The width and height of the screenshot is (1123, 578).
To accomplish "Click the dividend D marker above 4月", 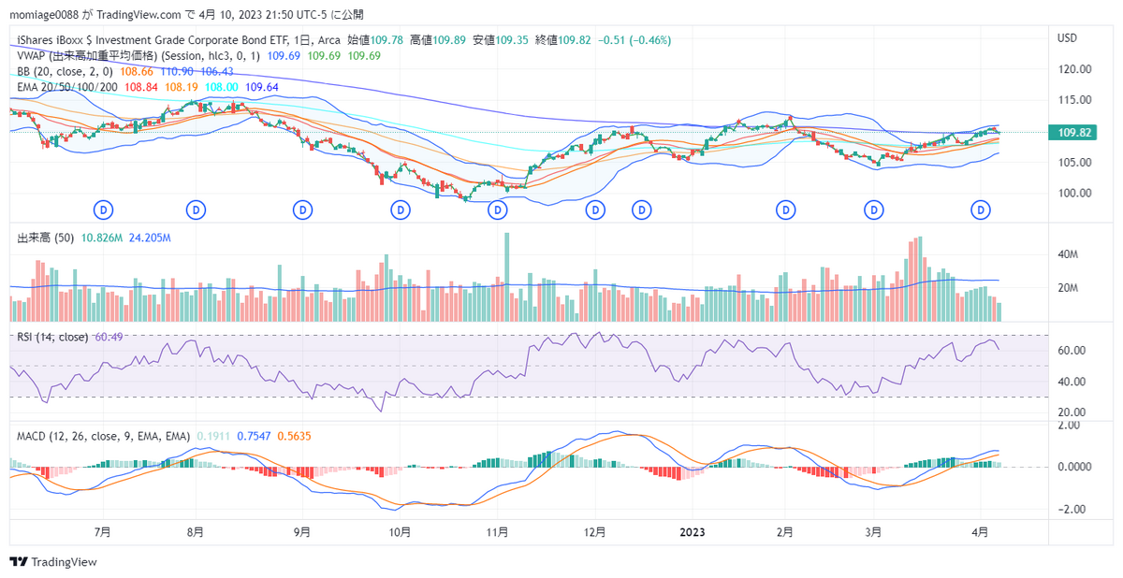I will click(x=981, y=210).
